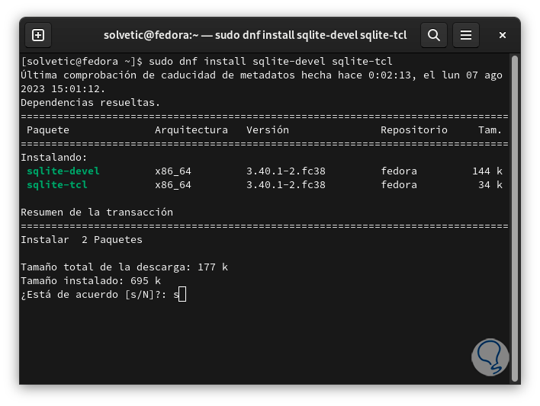
Task: Close the terminal window
Action: pos(502,35)
